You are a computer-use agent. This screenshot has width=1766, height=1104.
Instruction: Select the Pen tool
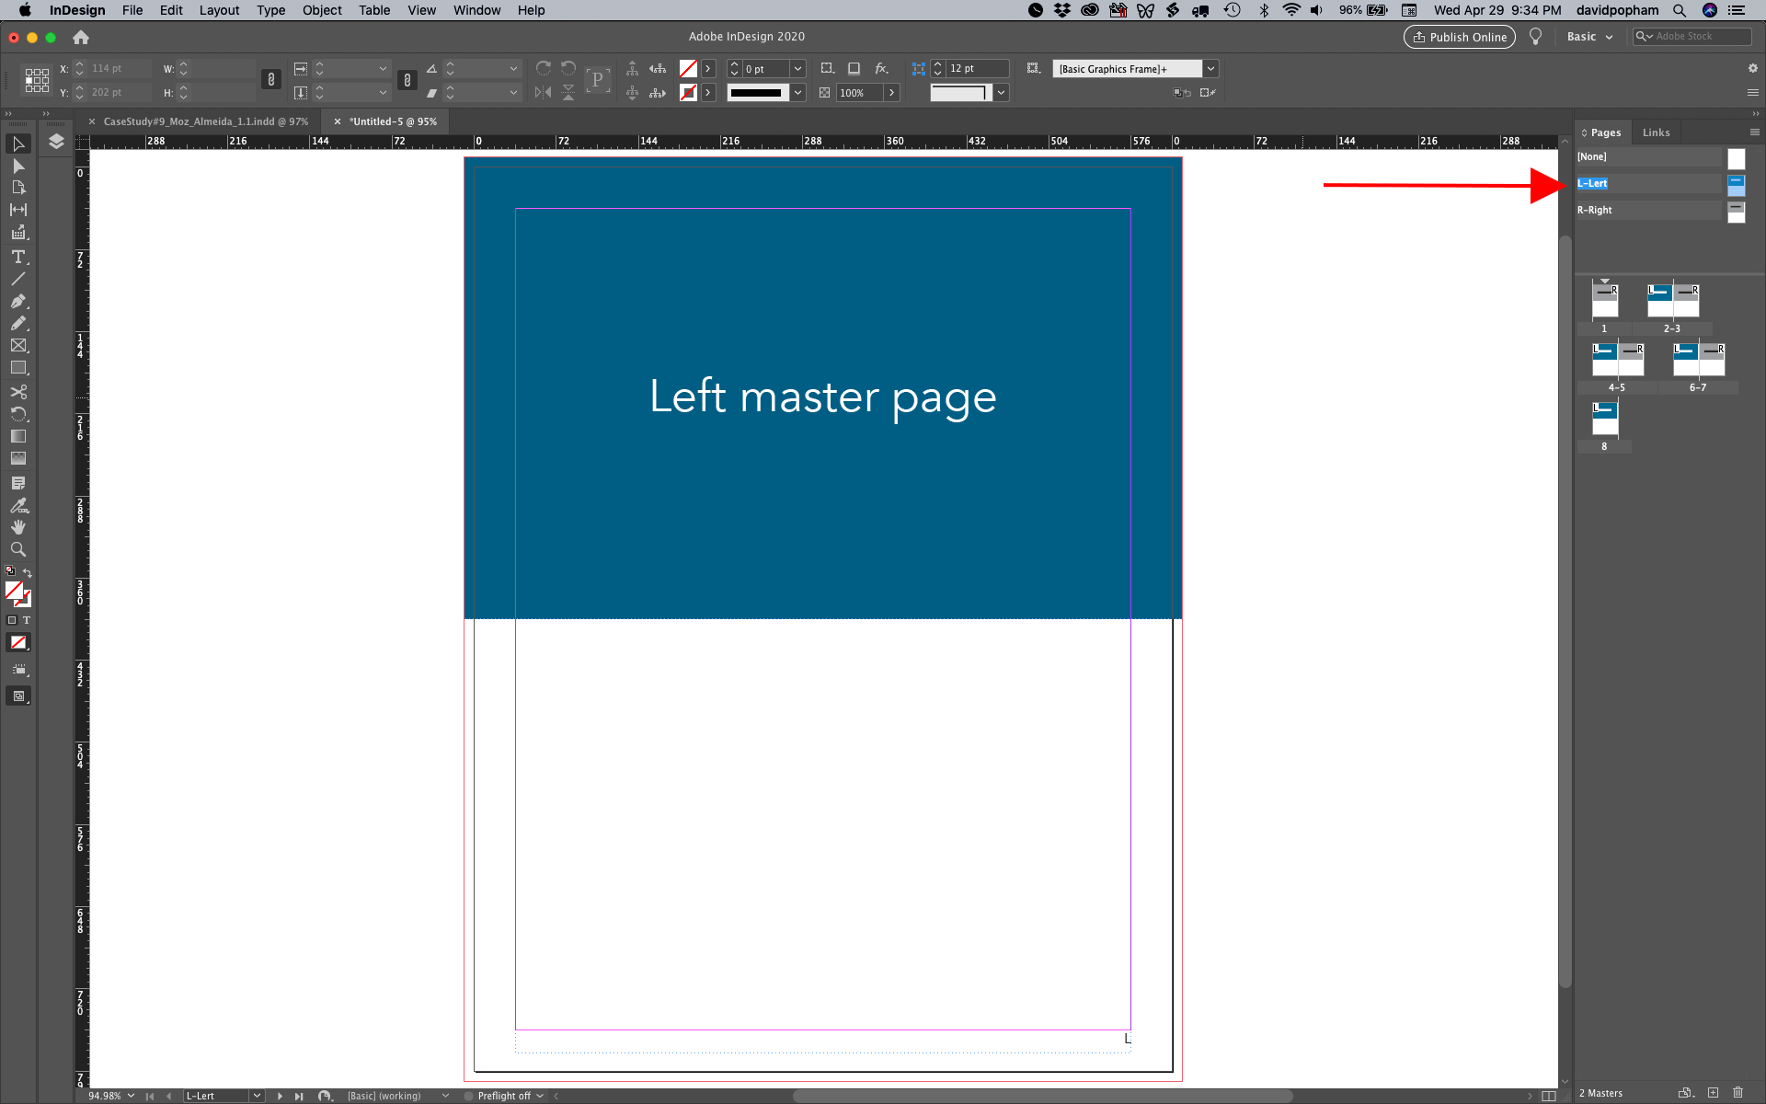18,301
